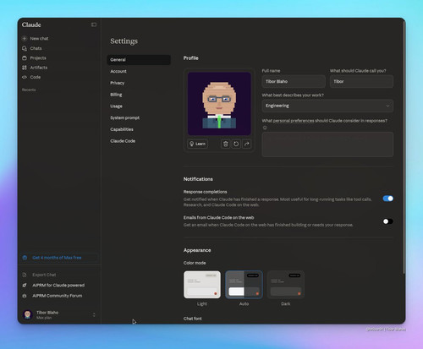The height and width of the screenshot is (349, 423).
Task: Click the AIPRM Community Forum icon
Action: click(25, 296)
